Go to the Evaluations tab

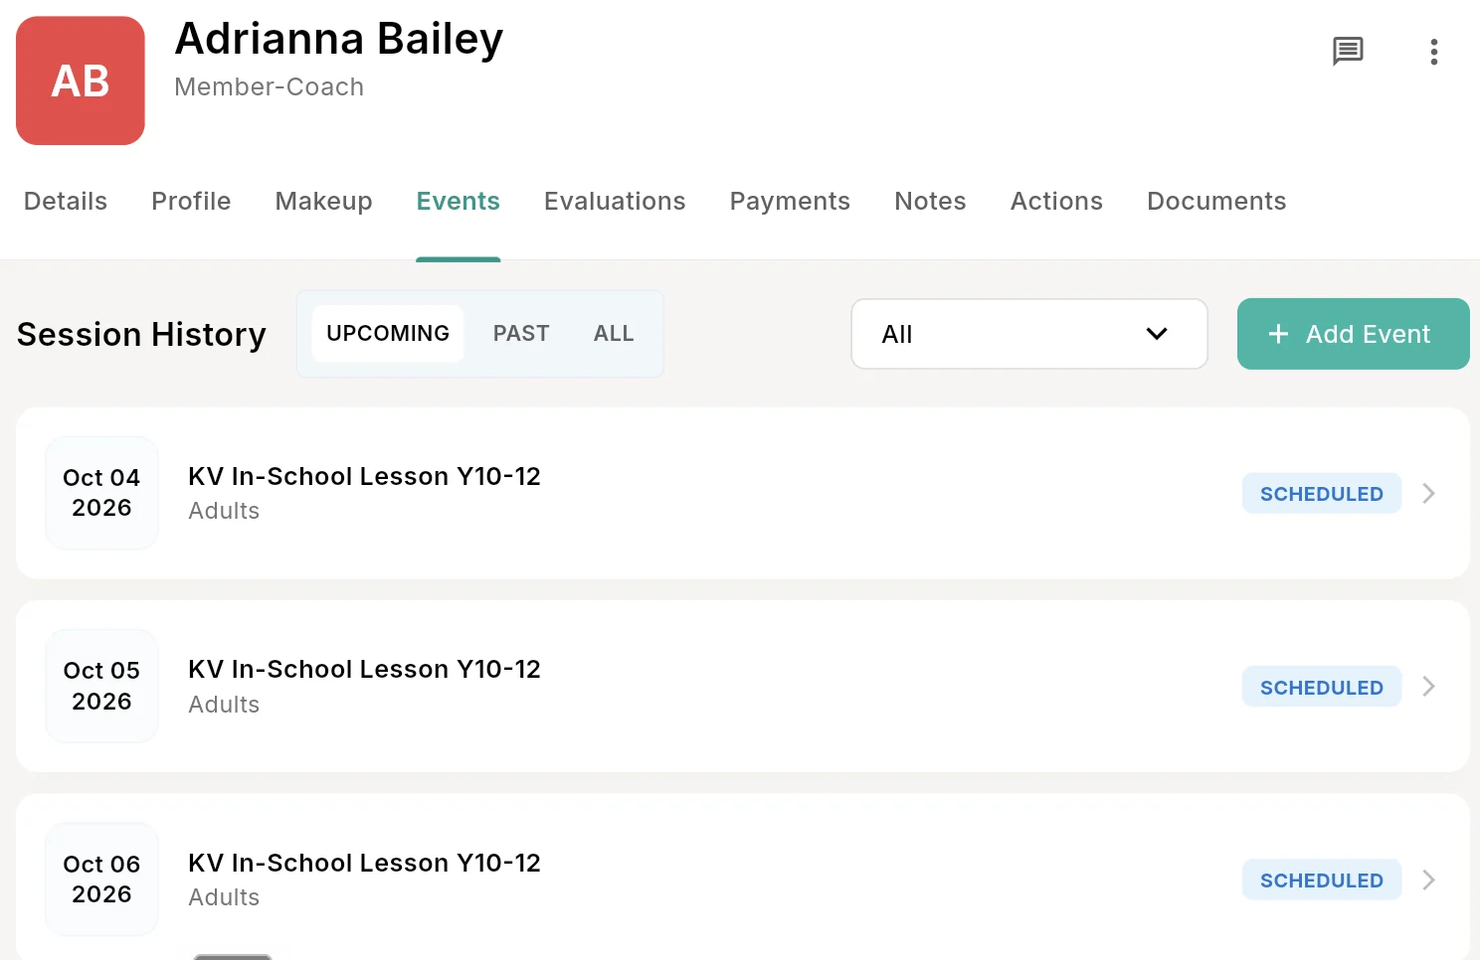point(615,201)
